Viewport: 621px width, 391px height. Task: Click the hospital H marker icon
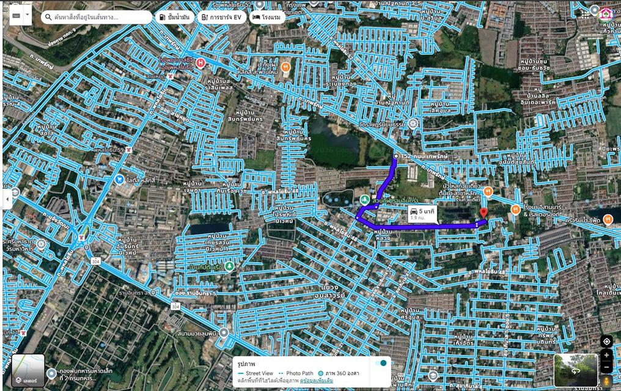point(200,63)
